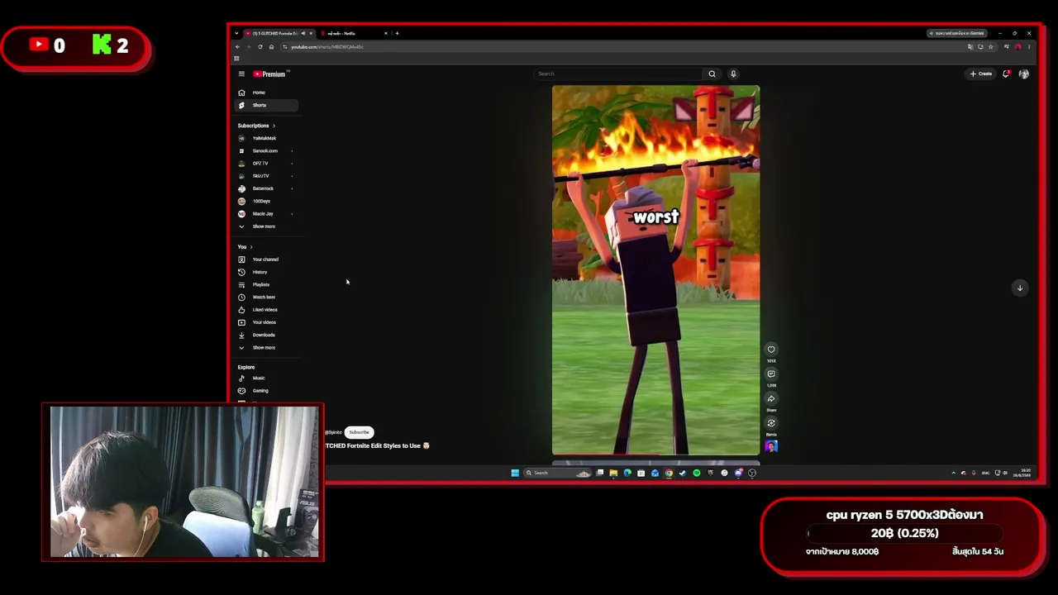This screenshot has height=595, width=1058.
Task: Open a new browser tab
Action: tap(397, 33)
